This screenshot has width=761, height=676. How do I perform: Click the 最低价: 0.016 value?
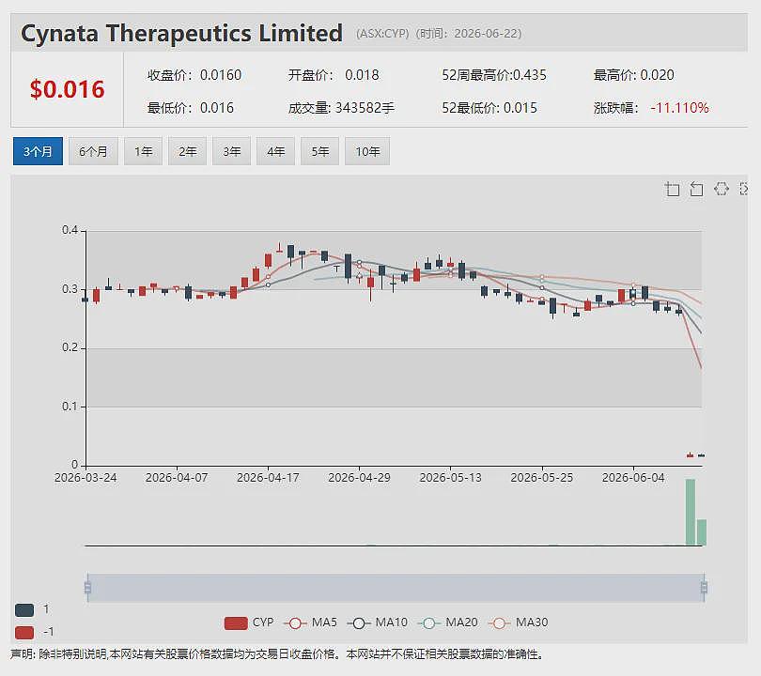coord(190,108)
